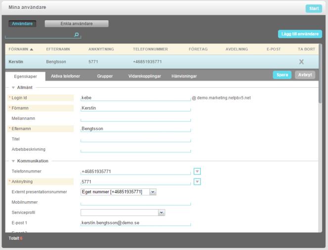Screen dimensions: 328x250
Task: Cancel editing with the Avbryt button
Action: point(305,75)
